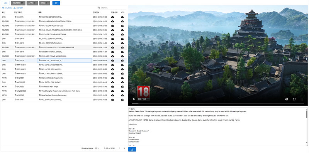Click the New Zealand Spooky Parliament title

coord(54,95)
